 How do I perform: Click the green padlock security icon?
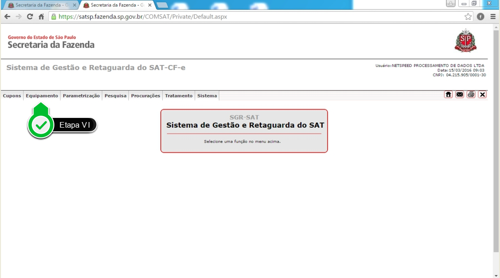(54, 17)
